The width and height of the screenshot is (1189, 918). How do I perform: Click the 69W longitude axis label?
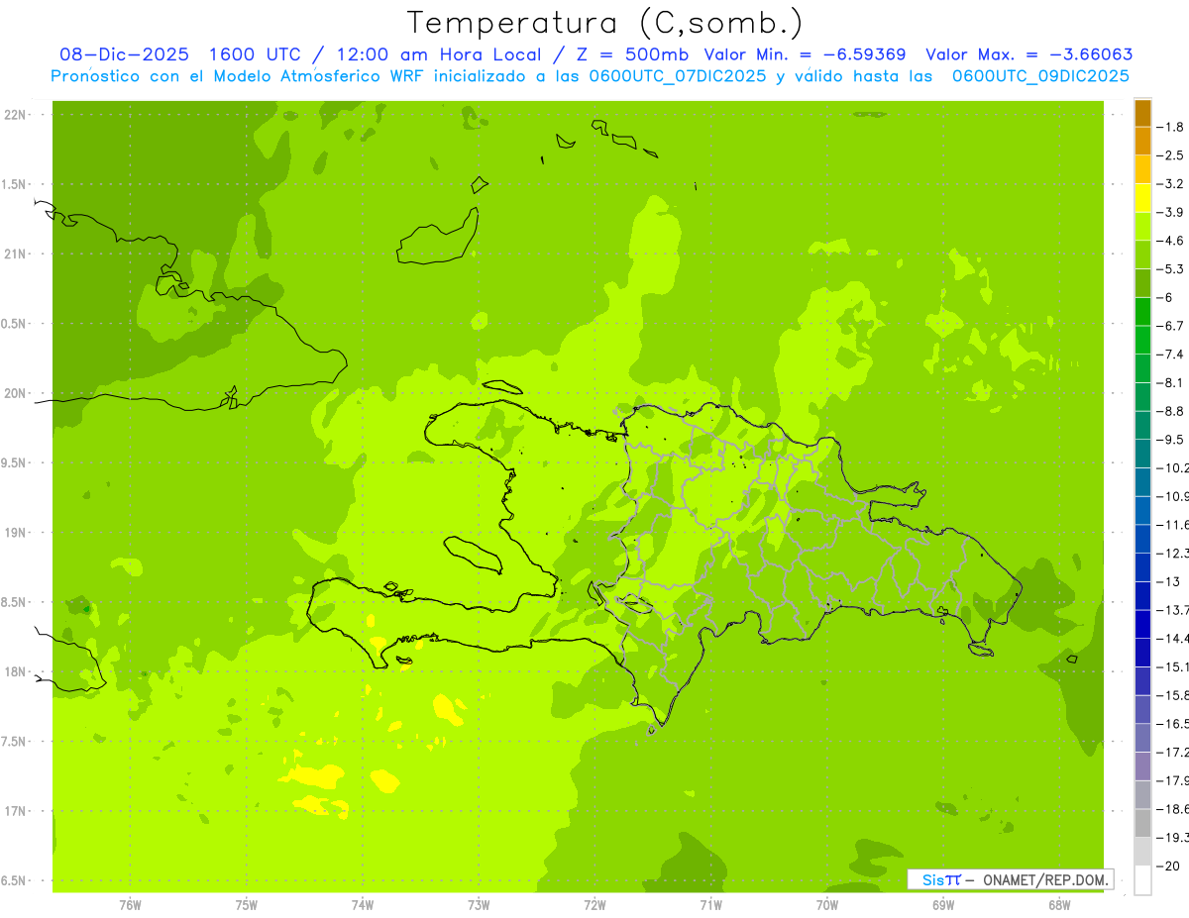pos(943,905)
